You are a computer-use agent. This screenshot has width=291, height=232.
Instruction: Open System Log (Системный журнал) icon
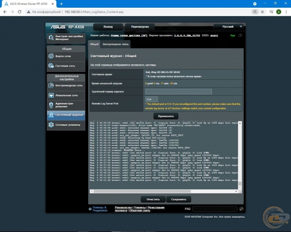pyautogui.click(x=51, y=115)
